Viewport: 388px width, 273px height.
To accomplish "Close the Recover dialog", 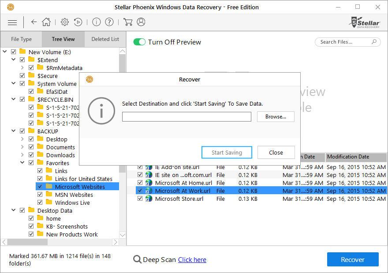I will tap(276, 152).
